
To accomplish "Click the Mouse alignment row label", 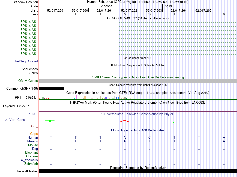I will [33, 145].
